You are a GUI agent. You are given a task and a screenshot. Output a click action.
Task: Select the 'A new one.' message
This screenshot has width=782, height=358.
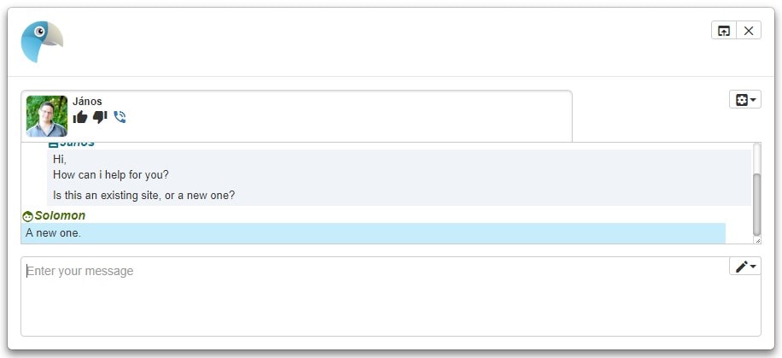pyautogui.click(x=373, y=233)
